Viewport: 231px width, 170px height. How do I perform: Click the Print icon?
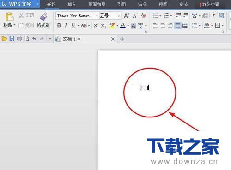19,39
